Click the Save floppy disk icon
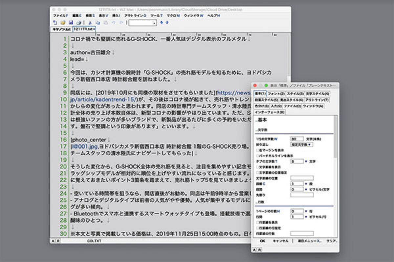394x262 pixels. click(x=71, y=23)
